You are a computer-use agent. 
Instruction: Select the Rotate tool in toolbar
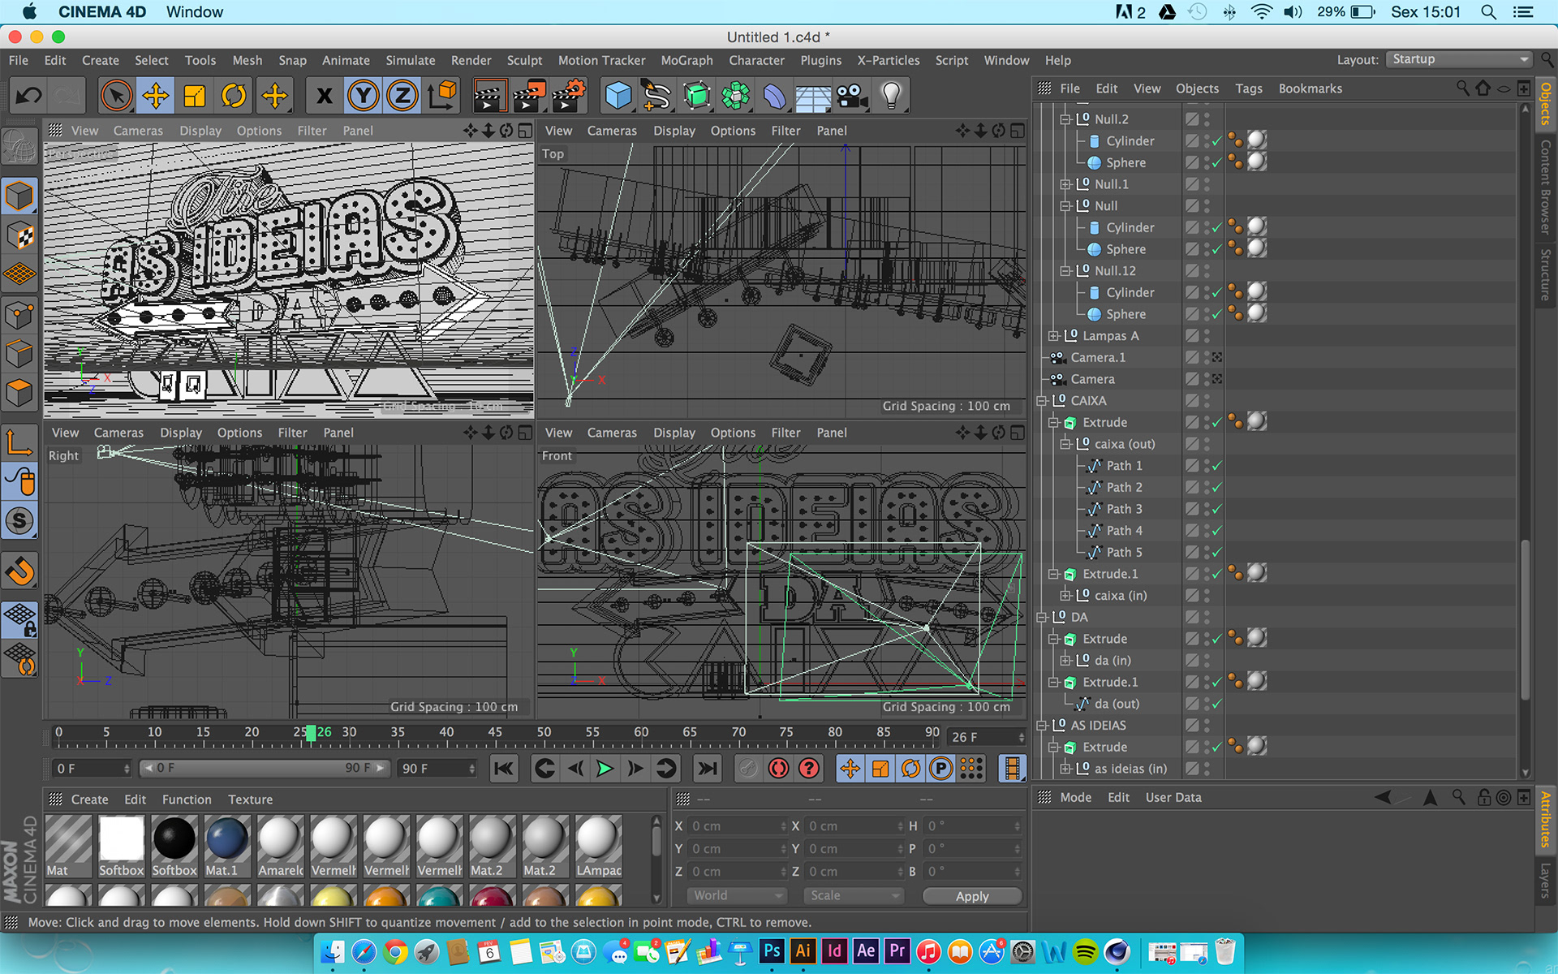(x=234, y=96)
